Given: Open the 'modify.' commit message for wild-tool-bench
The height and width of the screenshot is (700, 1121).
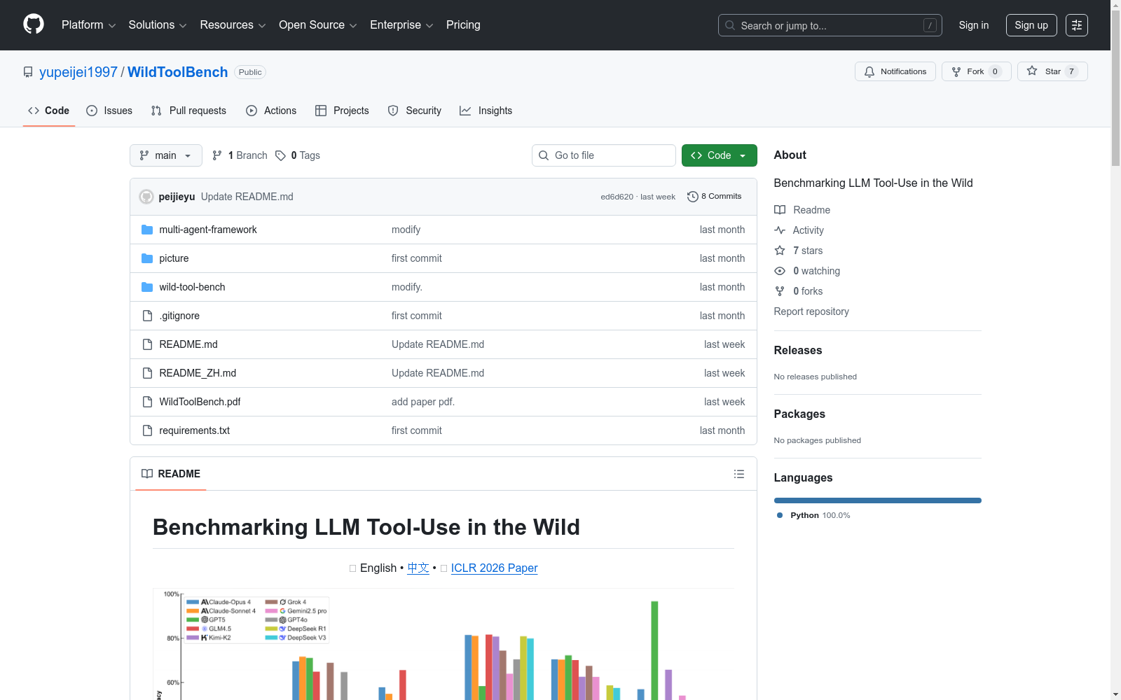Looking at the screenshot, I should click(407, 287).
